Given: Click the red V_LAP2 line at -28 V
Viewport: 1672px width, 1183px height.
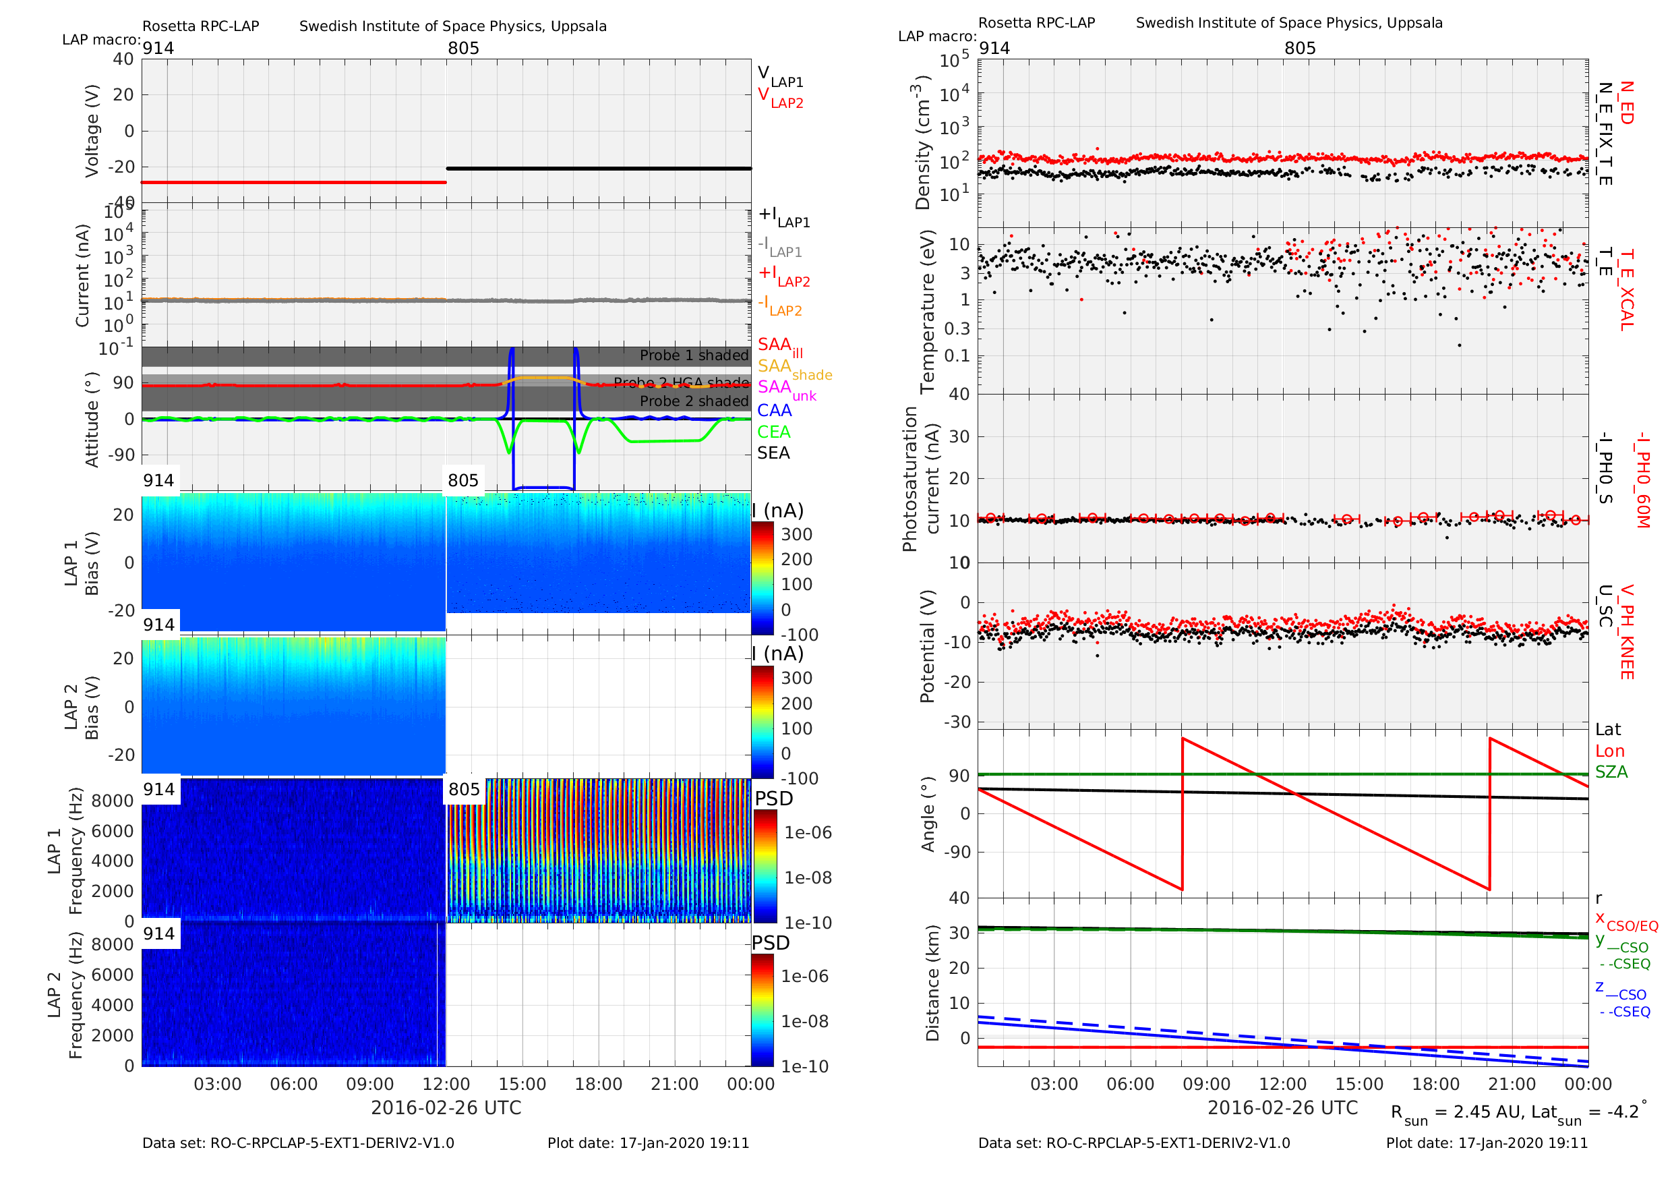Looking at the screenshot, I should pyautogui.click(x=293, y=182).
